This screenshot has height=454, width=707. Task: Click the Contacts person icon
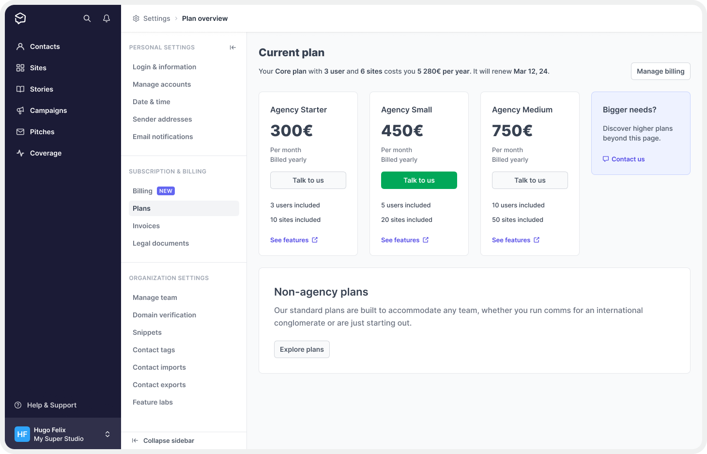pyautogui.click(x=20, y=47)
